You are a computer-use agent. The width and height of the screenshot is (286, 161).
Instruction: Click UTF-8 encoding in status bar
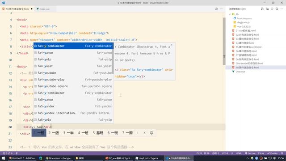225,153
